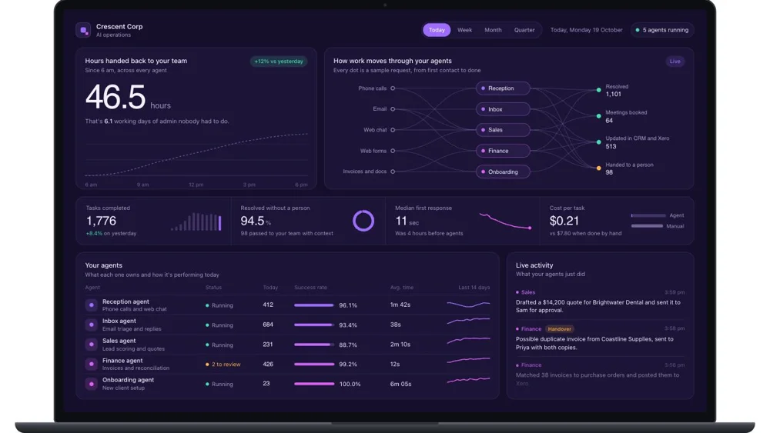Click the Resolved outcome dot
Screen dimensions: 770x433
(x=598, y=90)
